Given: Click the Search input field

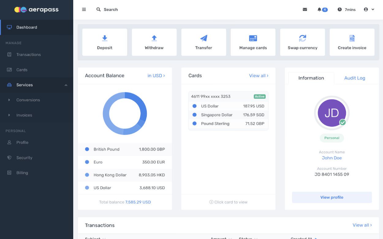Looking at the screenshot, I should click(x=111, y=9).
